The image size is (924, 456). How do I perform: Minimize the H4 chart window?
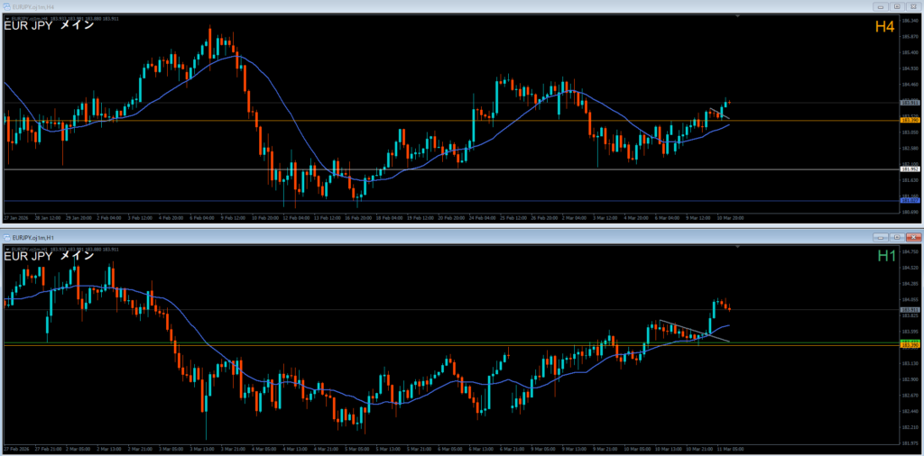(880, 5)
